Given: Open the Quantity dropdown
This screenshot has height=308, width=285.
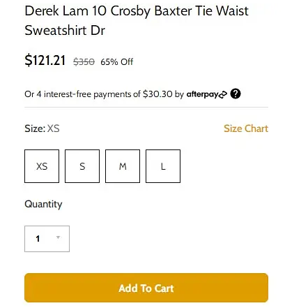Looking at the screenshot, I should (47, 239).
